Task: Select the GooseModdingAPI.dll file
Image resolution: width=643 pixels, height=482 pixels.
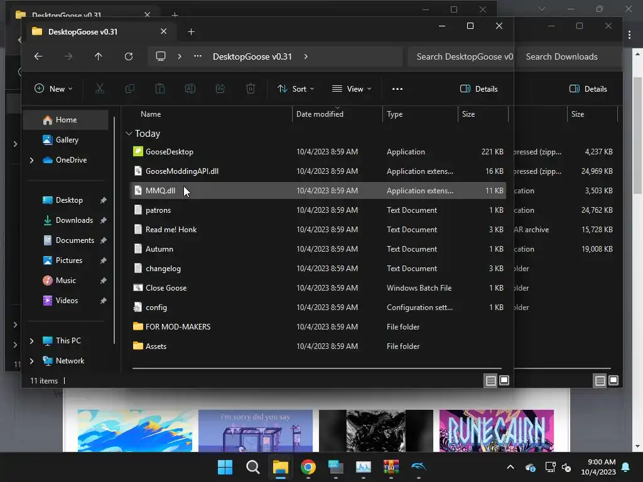Action: (x=318, y=171)
